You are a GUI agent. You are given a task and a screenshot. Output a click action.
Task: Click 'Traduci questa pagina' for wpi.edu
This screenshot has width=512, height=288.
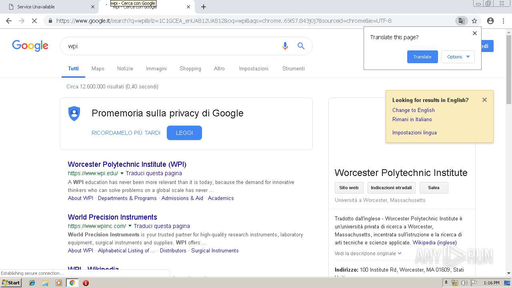click(x=154, y=173)
